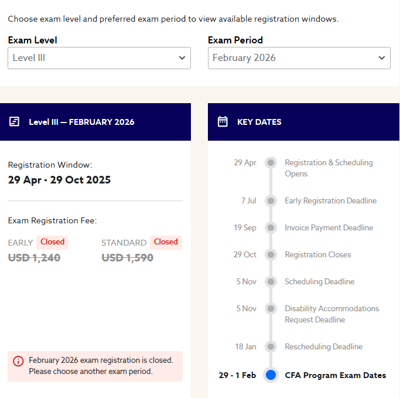The image size is (400, 398).
Task: Click the document icon beside Level III header
Action: [x=14, y=122]
